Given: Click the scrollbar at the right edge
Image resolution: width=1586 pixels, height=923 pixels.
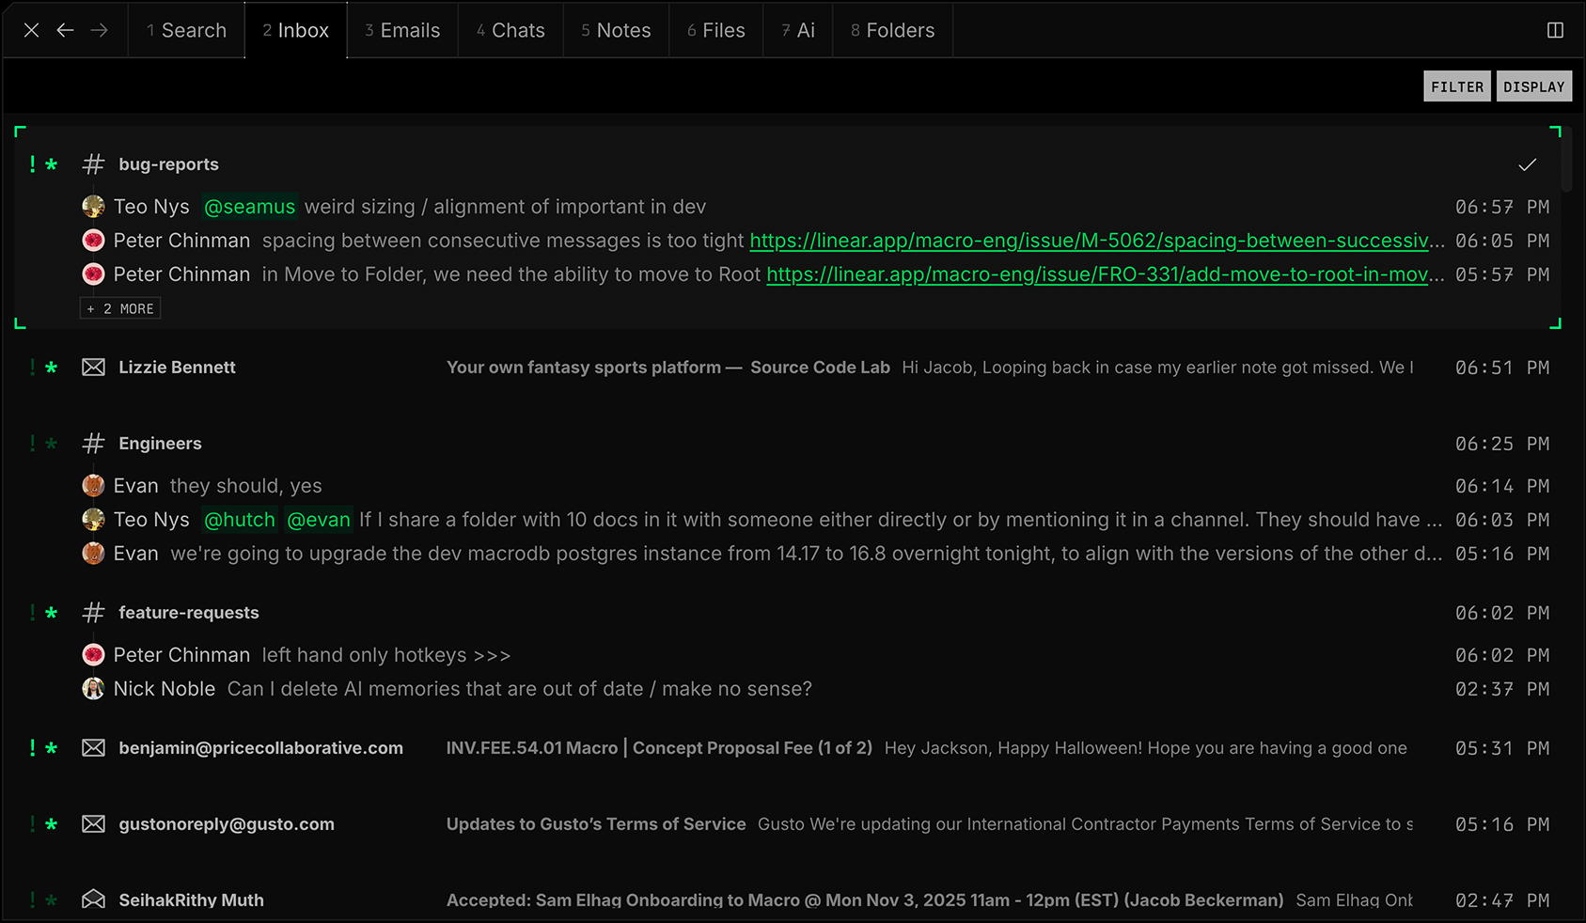Looking at the screenshot, I should tap(1566, 160).
